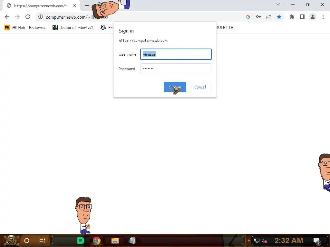Screen dimensions: 330x247
Task: View site information icon in address bar
Action: pyautogui.click(x=40, y=17)
